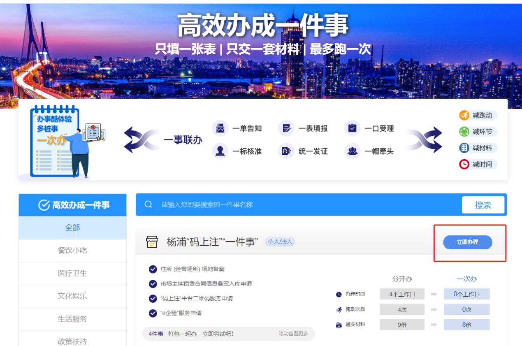522x346 pixels.
Task: Click the 一帽牵头 group icon
Action: 352,151
